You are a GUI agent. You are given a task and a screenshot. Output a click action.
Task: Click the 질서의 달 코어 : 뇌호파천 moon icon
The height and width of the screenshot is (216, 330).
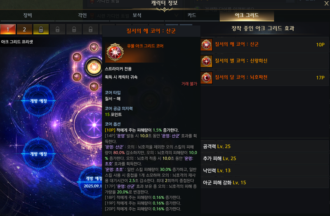(206, 78)
